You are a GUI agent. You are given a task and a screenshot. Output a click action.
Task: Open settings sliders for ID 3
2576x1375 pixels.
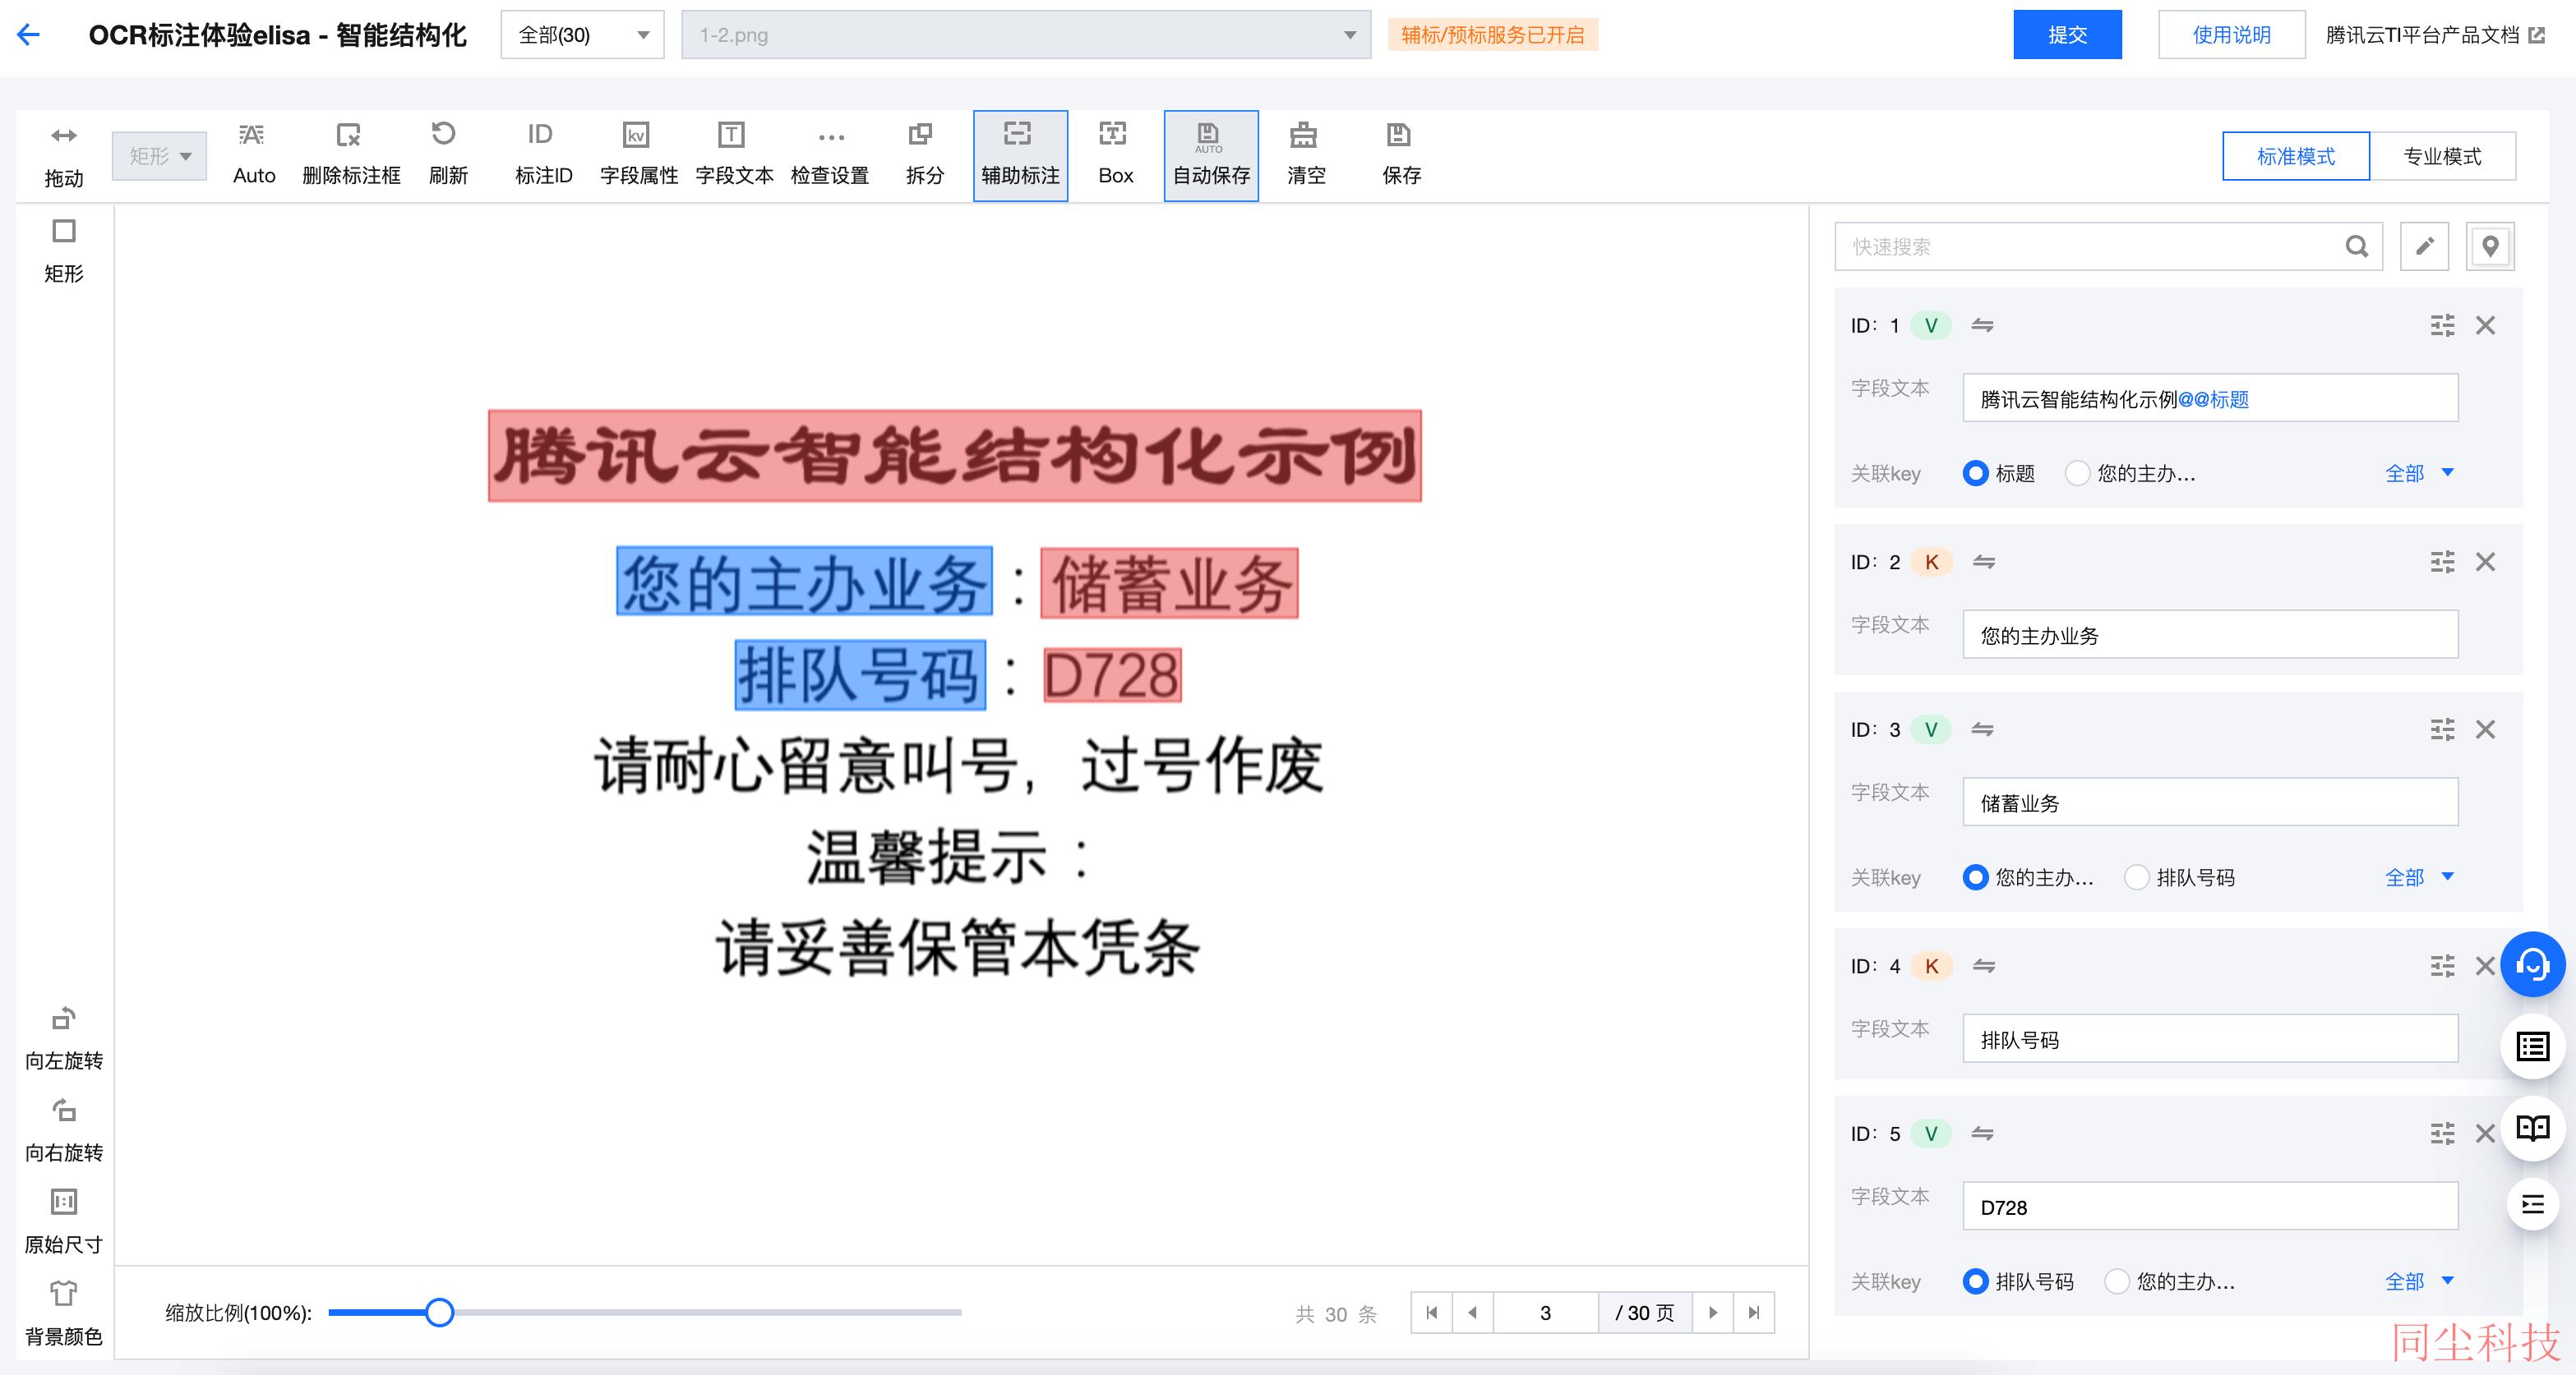tap(2442, 729)
